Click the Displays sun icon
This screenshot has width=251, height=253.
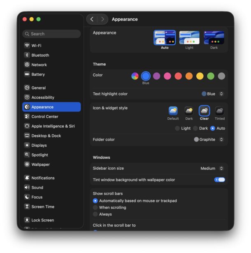27,145
